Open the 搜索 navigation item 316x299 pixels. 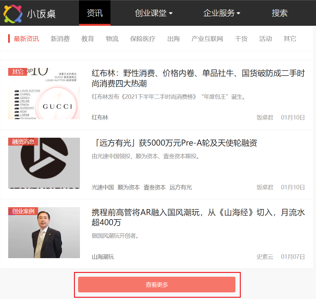pyautogui.click(x=279, y=13)
